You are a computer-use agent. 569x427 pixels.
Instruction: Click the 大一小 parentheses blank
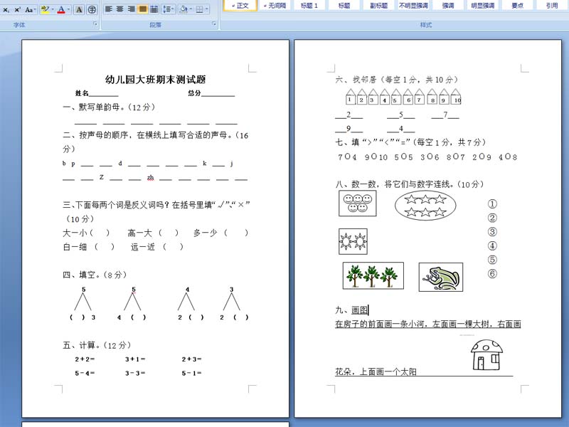(x=100, y=233)
